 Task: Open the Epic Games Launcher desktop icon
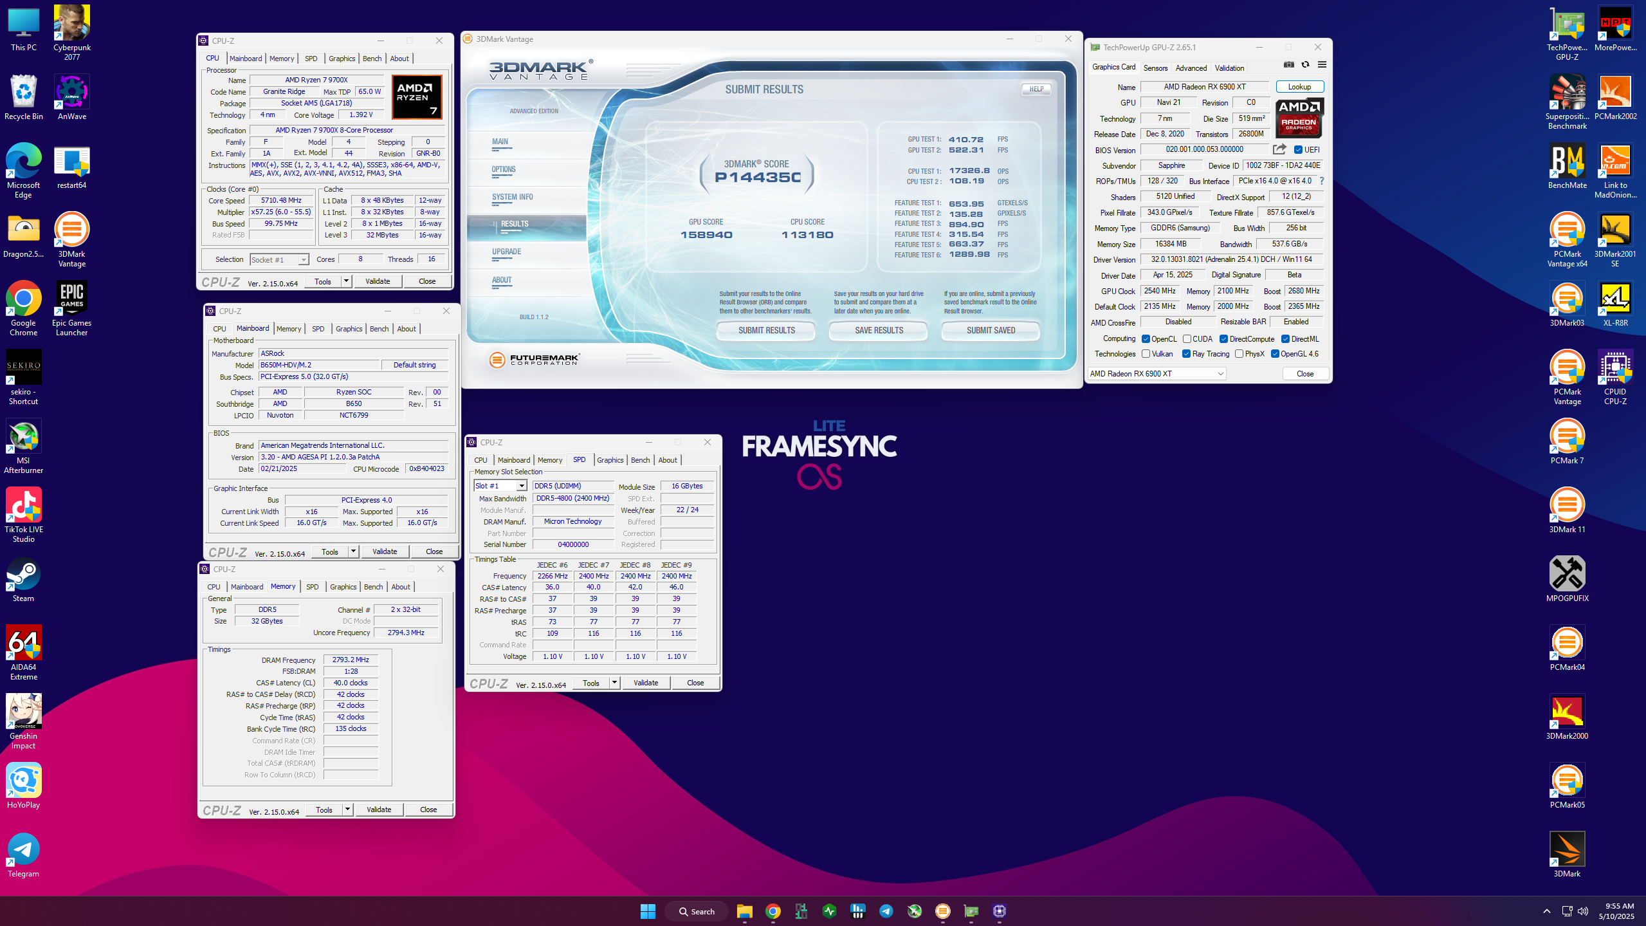point(71,309)
